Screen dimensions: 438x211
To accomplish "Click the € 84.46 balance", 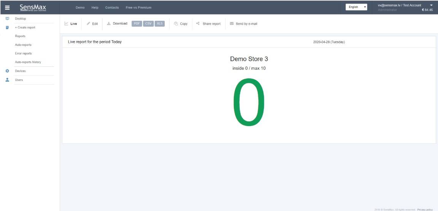I will pos(427,10).
